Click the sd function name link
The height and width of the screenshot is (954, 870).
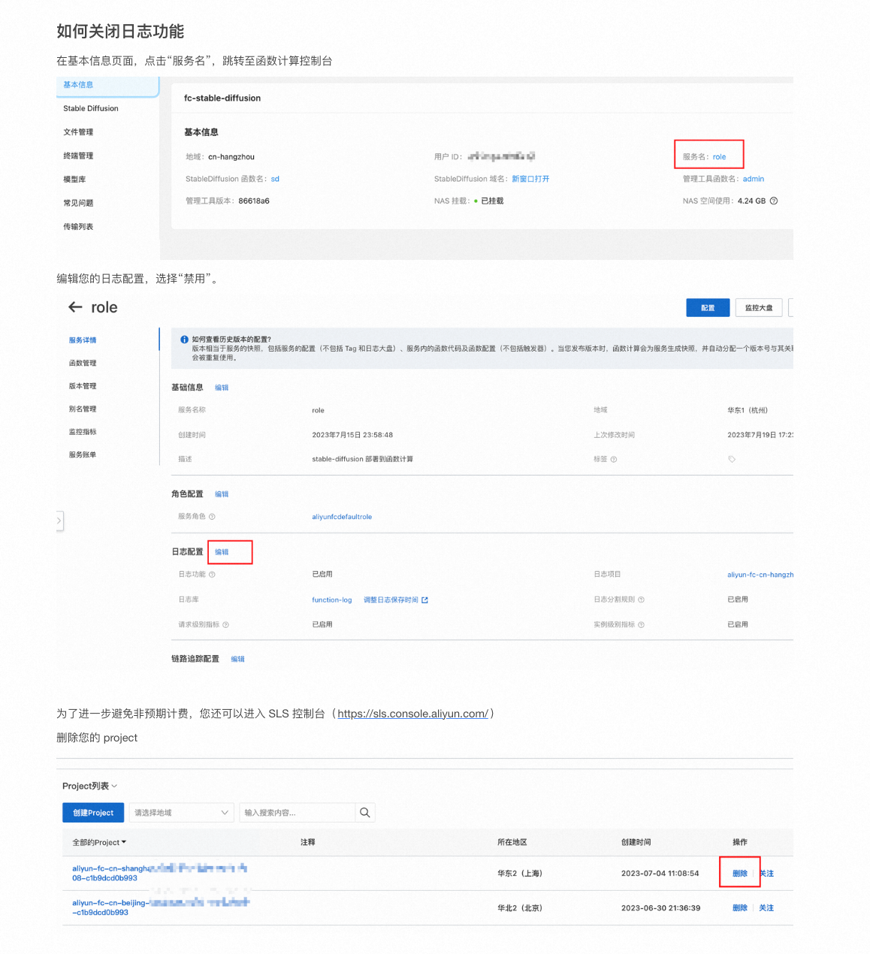[275, 179]
